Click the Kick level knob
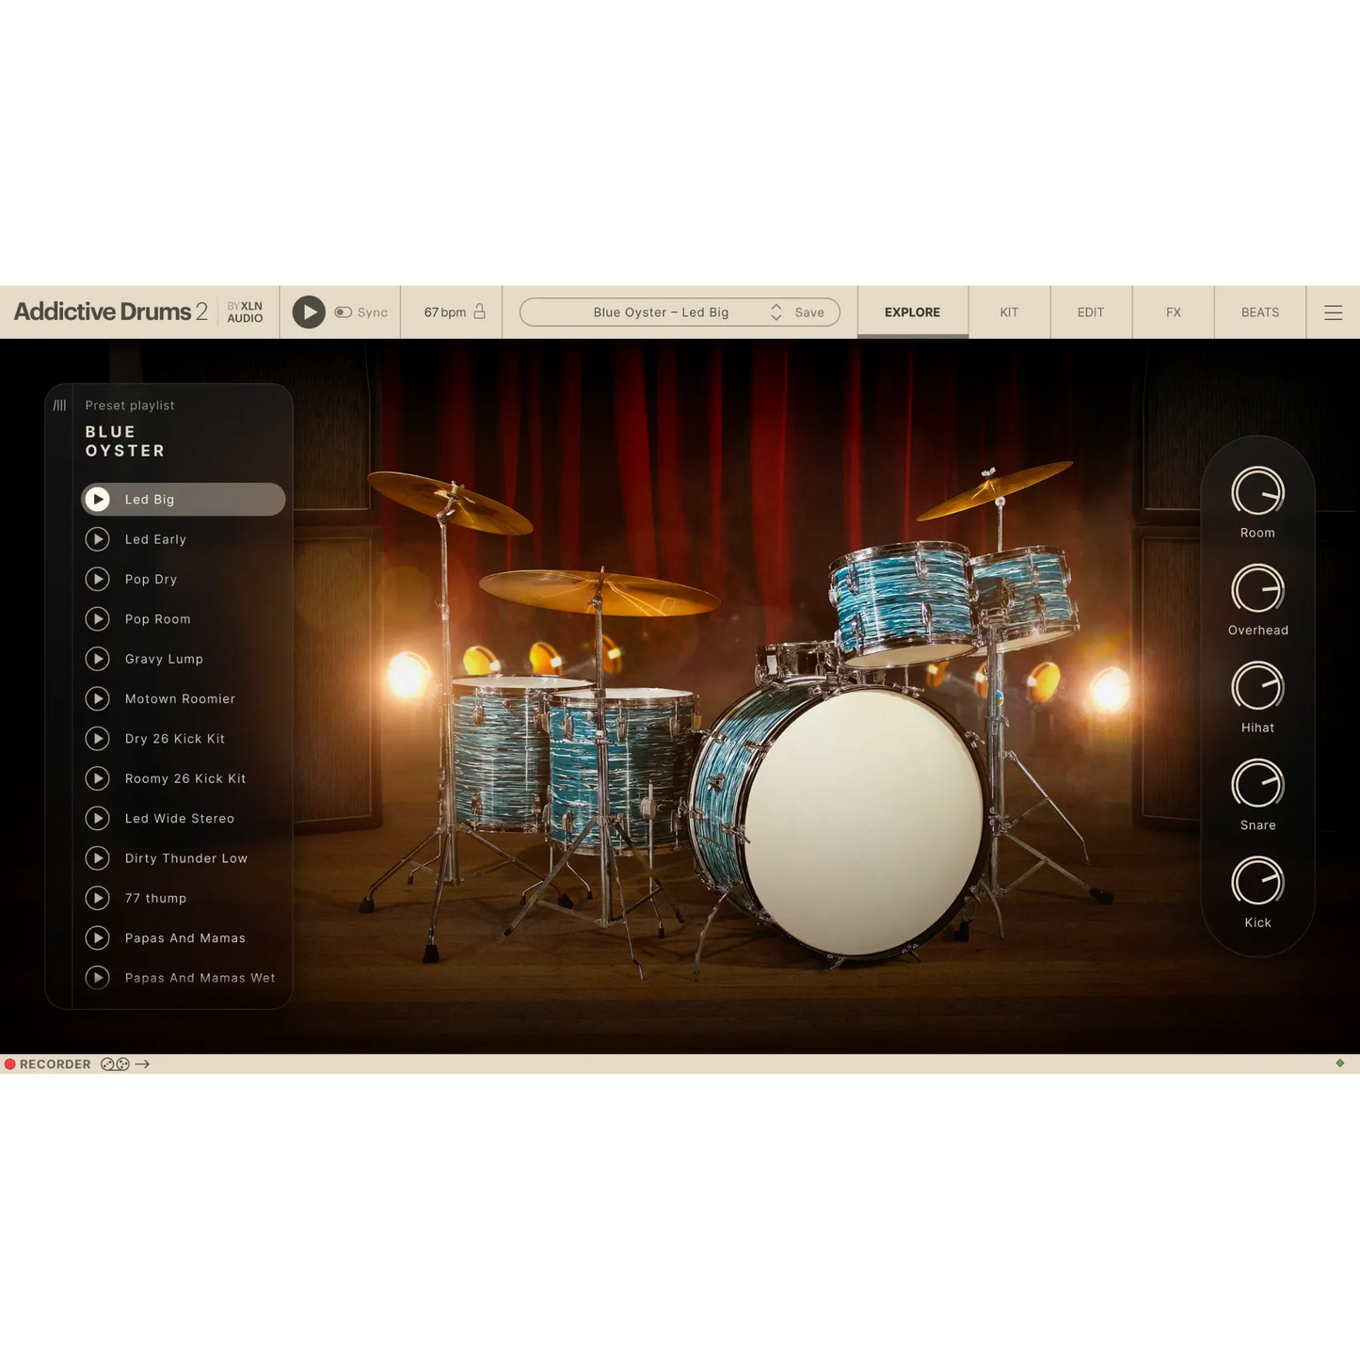Viewport: 1360px width, 1360px height. (x=1258, y=882)
